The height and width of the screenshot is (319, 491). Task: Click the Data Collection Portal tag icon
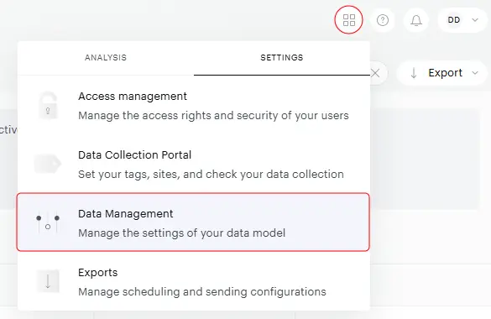(x=48, y=164)
